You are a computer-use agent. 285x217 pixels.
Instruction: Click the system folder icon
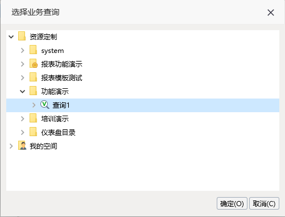(x=33, y=50)
